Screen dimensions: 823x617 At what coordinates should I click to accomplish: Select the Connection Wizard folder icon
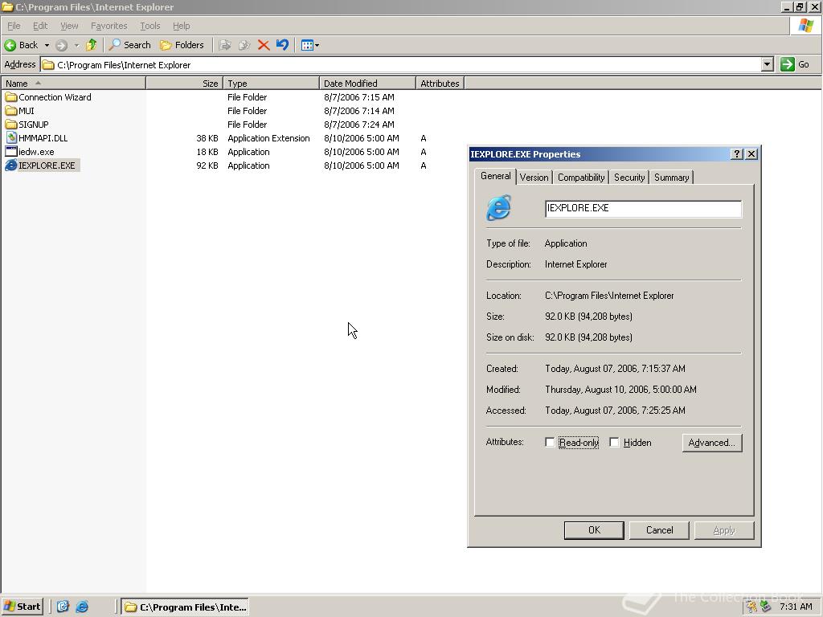(x=11, y=97)
